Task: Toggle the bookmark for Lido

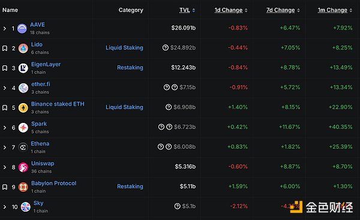Action: pyautogui.click(x=5, y=49)
